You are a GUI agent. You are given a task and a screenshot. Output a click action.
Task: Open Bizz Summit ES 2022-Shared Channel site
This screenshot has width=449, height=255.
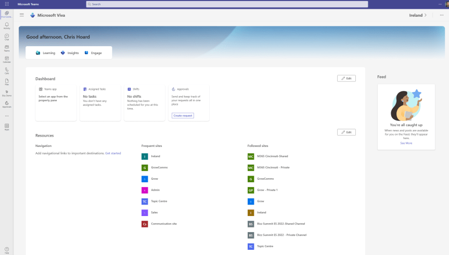click(x=281, y=224)
